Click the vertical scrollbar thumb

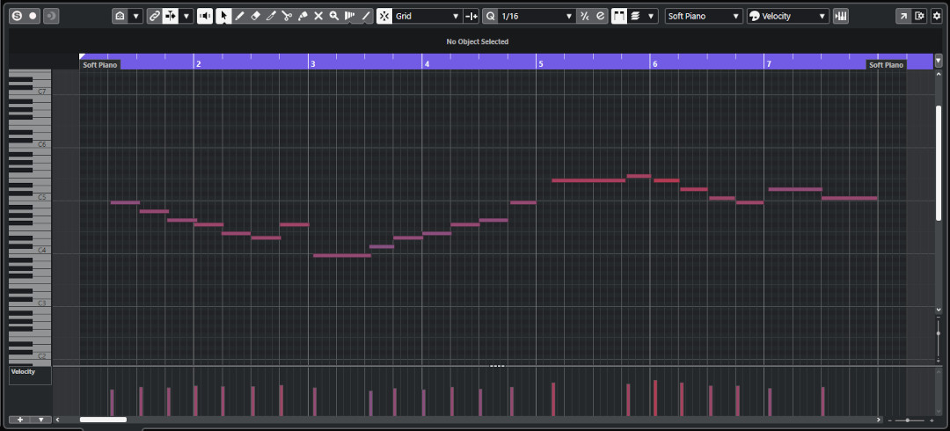(x=939, y=163)
